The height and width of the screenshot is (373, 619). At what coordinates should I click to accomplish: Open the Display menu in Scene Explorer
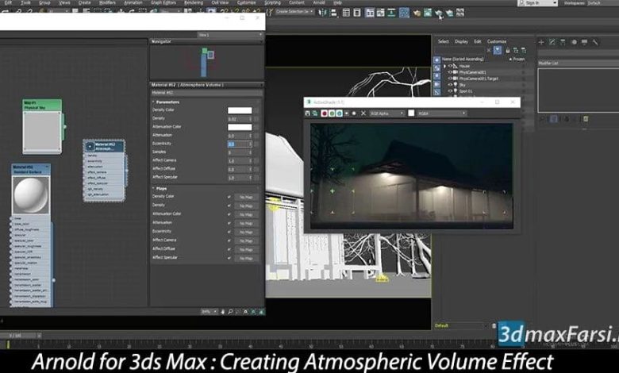point(461,41)
